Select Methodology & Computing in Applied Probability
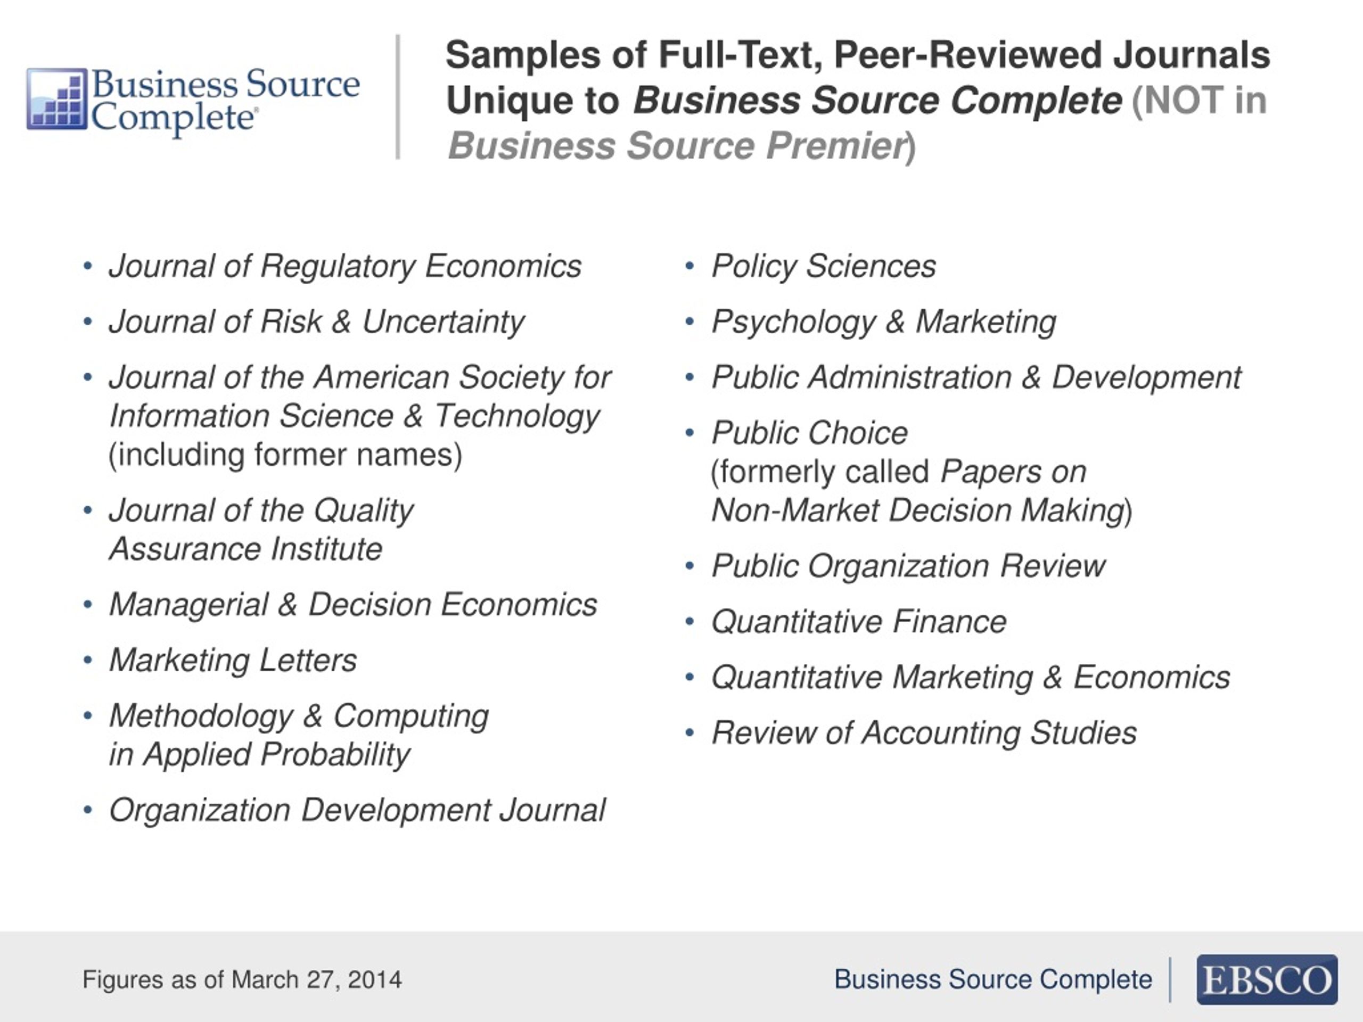 (299, 735)
